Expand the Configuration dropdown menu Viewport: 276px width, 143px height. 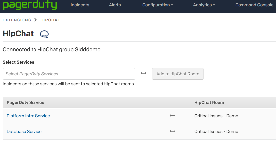click(158, 5)
